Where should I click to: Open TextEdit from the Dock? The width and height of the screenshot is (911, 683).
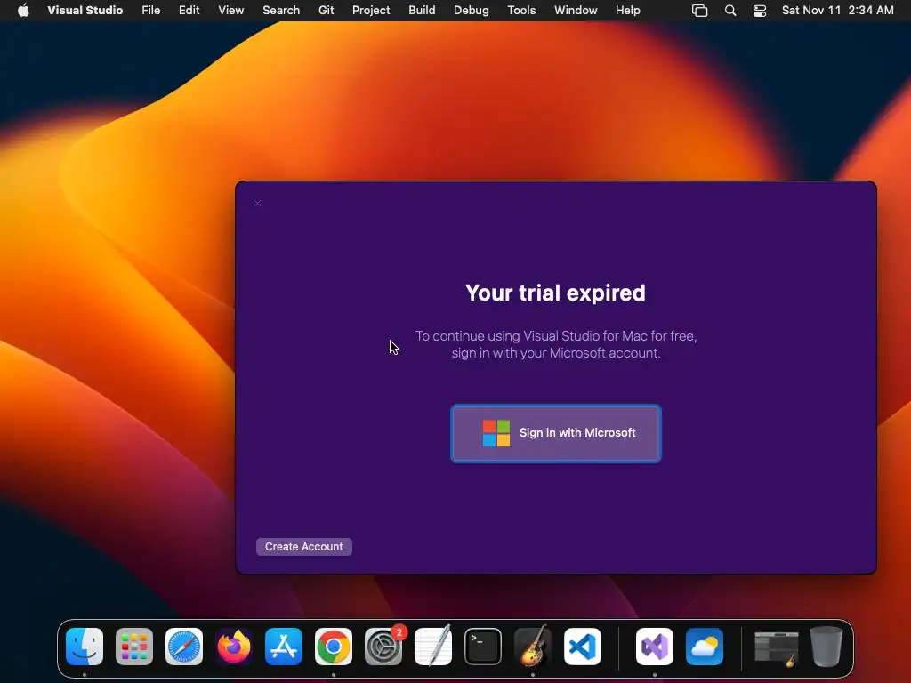coord(433,647)
